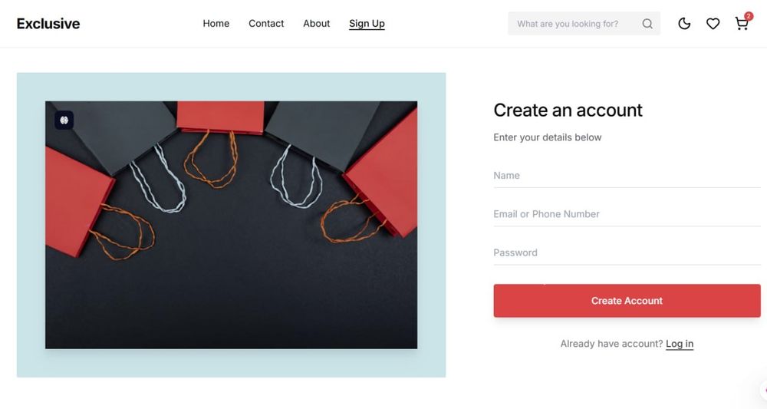Click the floating widget at bottom-right edge

[762, 390]
